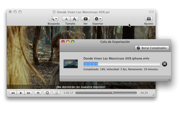Rewind the video playback
Image resolution: width=179 pixels, height=113 pixels.
tap(13, 93)
